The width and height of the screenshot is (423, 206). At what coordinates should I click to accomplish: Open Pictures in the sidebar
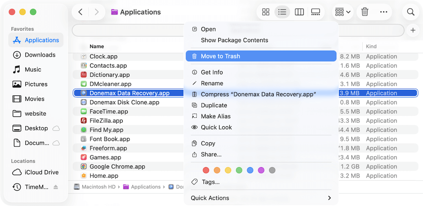pyautogui.click(x=36, y=84)
